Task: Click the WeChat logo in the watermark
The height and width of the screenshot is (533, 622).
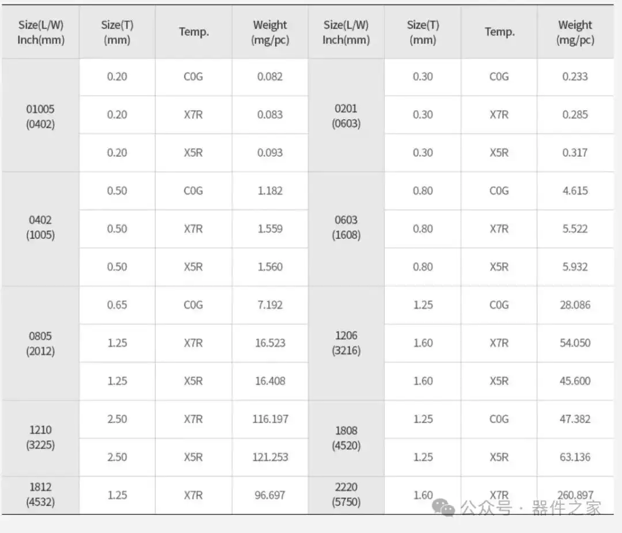Action: click(444, 508)
